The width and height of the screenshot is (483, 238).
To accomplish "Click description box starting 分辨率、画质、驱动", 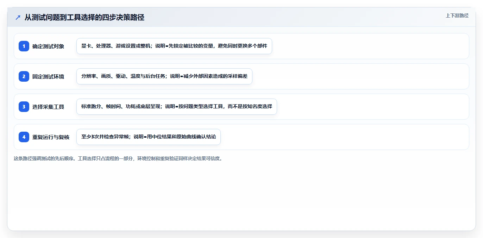I will 164,76.
